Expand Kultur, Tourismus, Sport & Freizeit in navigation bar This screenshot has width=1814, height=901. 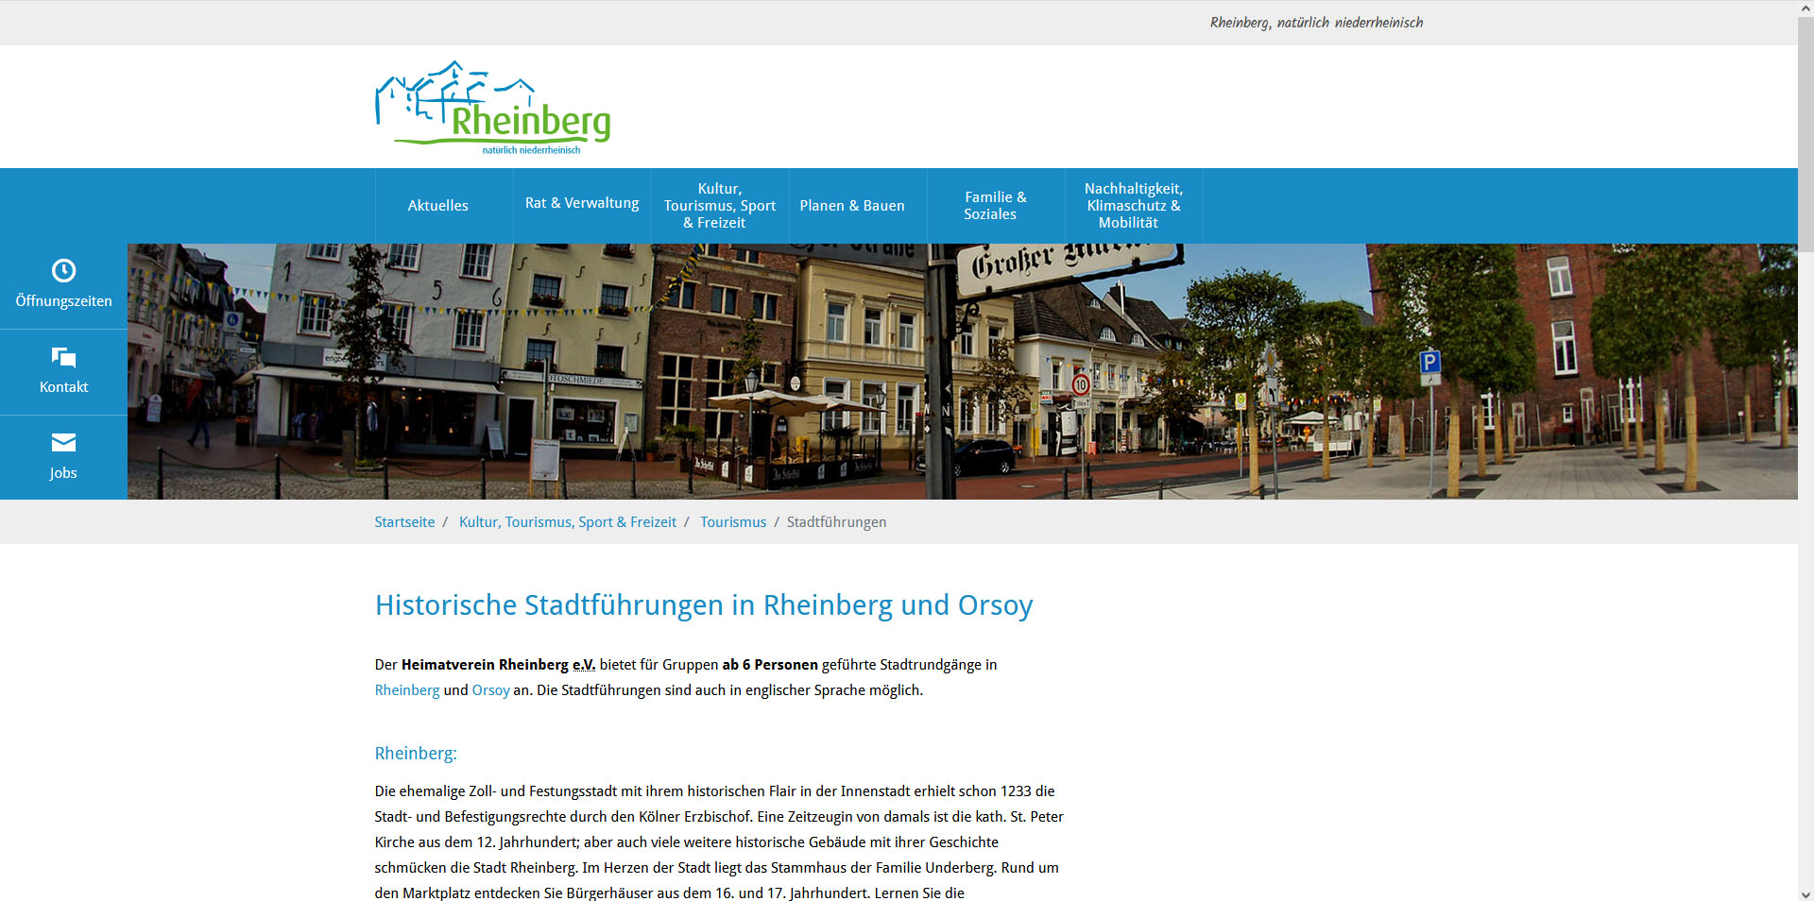[719, 206]
